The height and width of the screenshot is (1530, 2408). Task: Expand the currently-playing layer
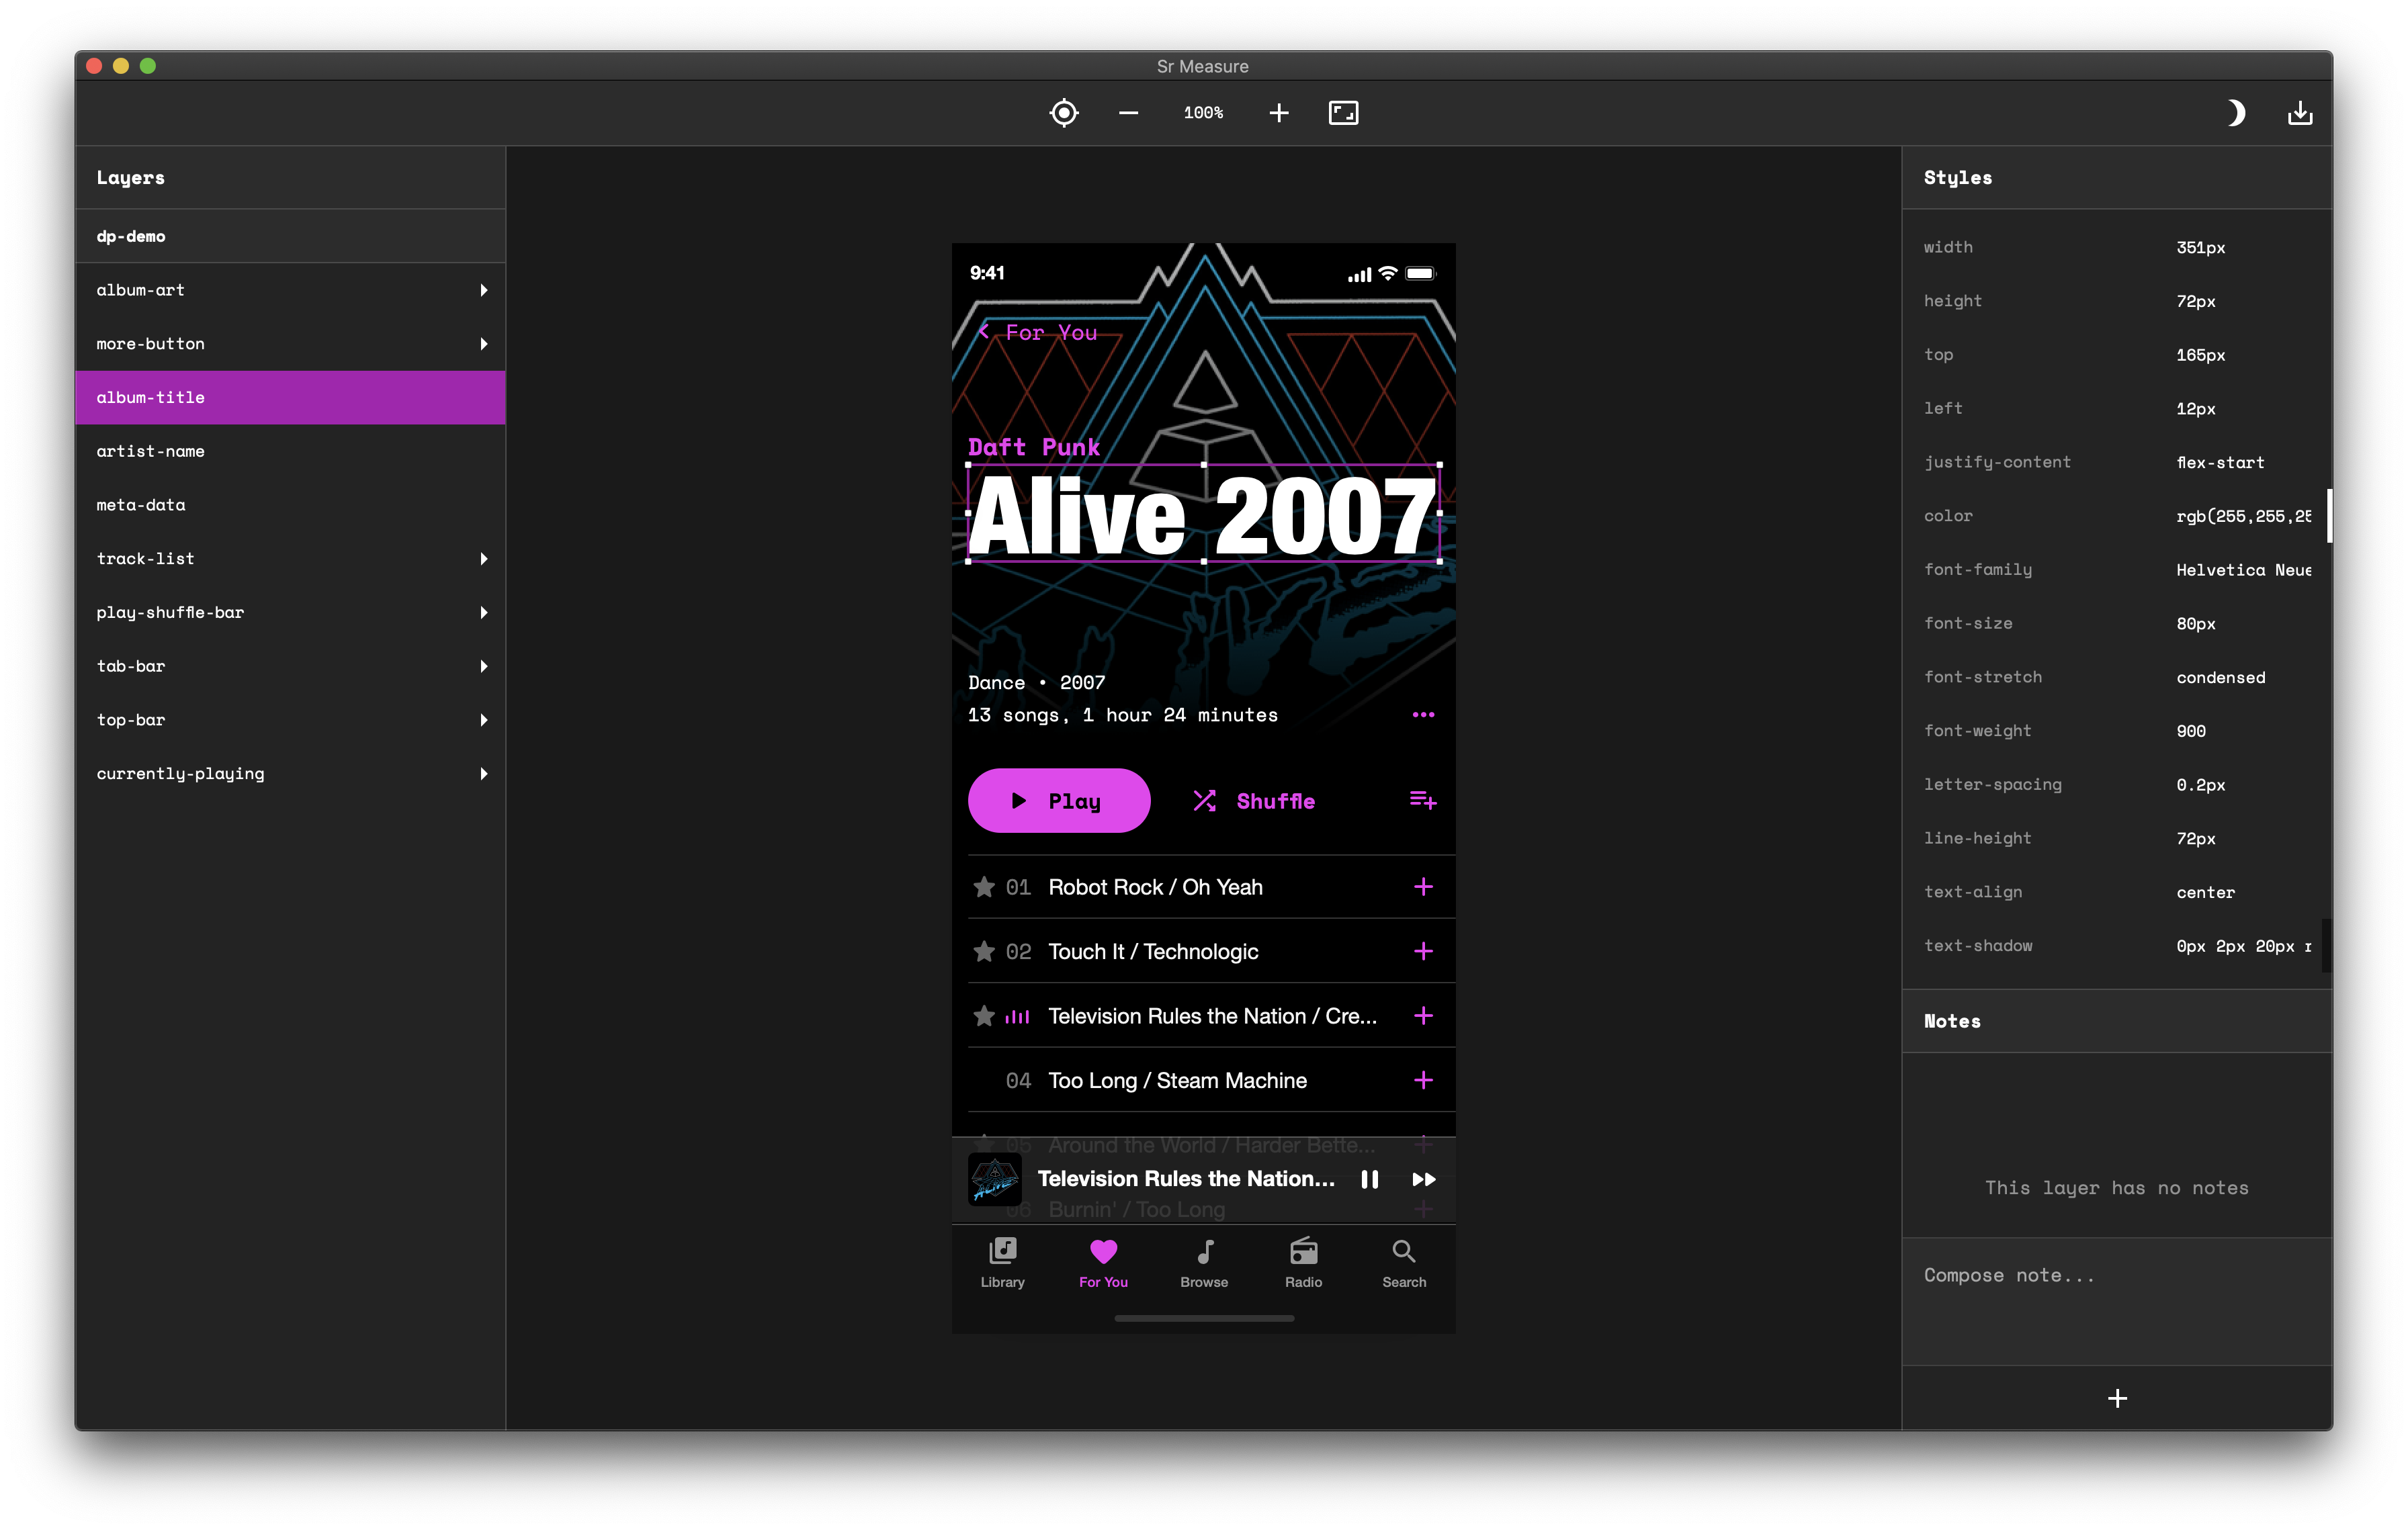484,774
